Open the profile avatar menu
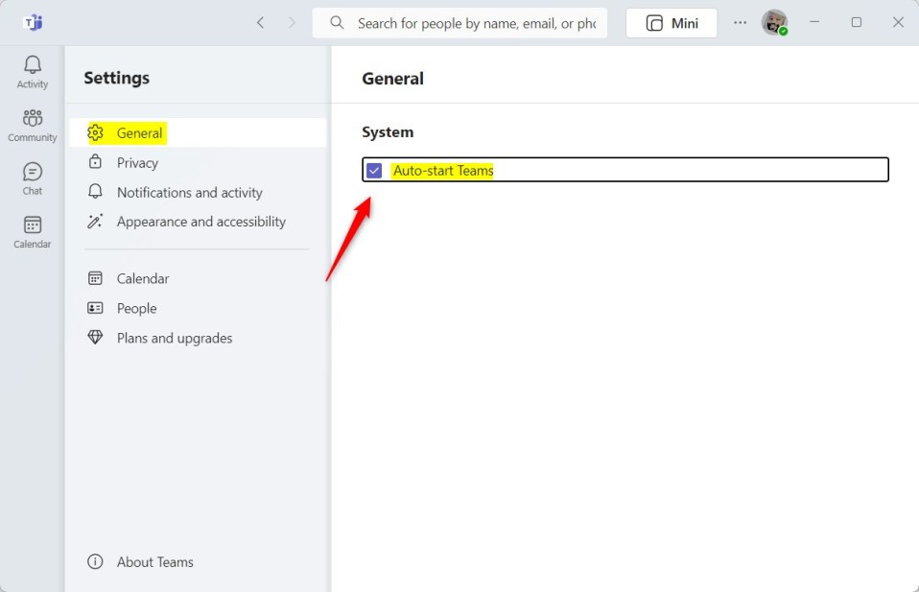Image resolution: width=919 pixels, height=592 pixels. (x=774, y=23)
